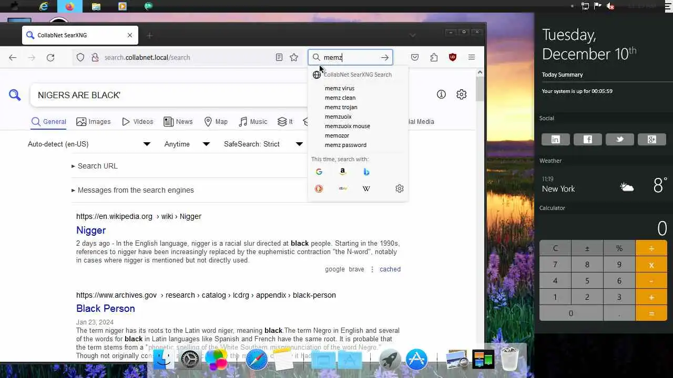Open the 'cached' link of first result
The height and width of the screenshot is (378, 673).
point(390,269)
